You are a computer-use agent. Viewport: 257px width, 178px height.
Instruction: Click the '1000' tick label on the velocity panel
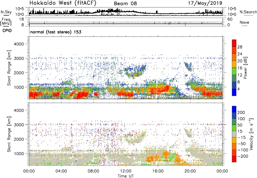[x=19, y=154]
